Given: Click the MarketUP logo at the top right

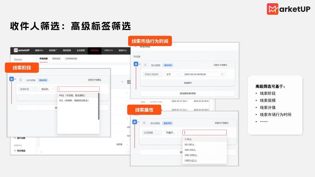Looking at the screenshot, I should [288, 9].
